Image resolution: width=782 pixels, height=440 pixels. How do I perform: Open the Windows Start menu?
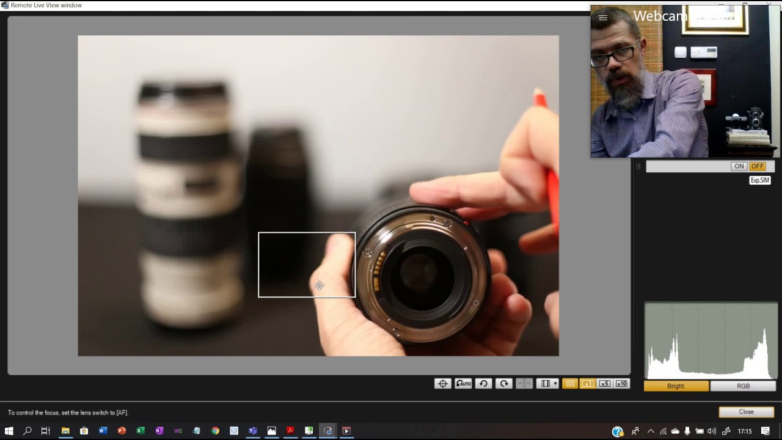[x=9, y=431]
